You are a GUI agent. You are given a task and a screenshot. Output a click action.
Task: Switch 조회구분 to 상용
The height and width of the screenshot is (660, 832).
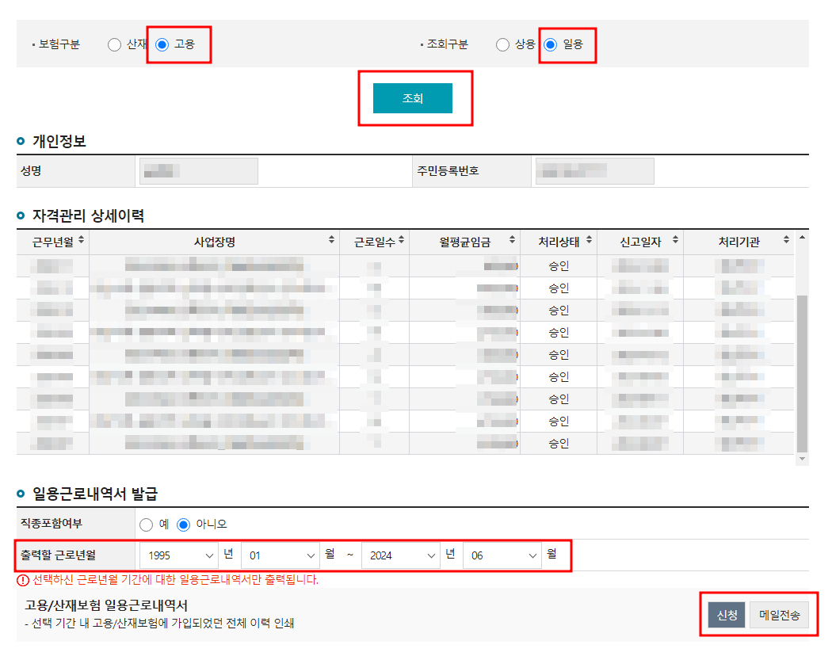click(502, 44)
